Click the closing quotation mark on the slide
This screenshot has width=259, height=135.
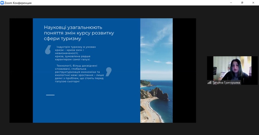point(109,72)
